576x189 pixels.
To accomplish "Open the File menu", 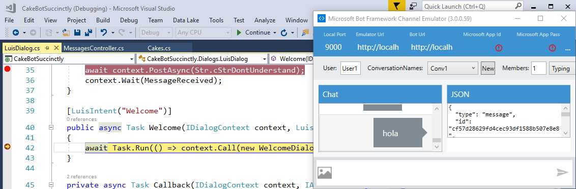I will (x=10, y=20).
